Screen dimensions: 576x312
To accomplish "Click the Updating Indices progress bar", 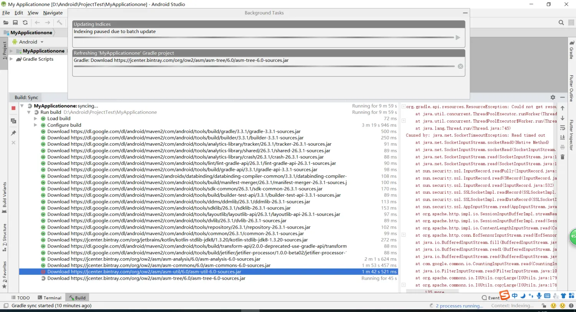I will tap(263, 38).
